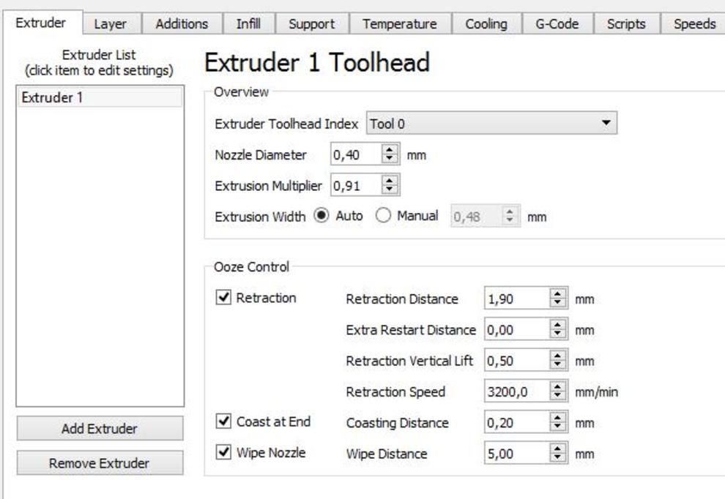Click the Retraction Speed spinner arrows
Viewport: 725px width, 499px height.
pos(558,392)
